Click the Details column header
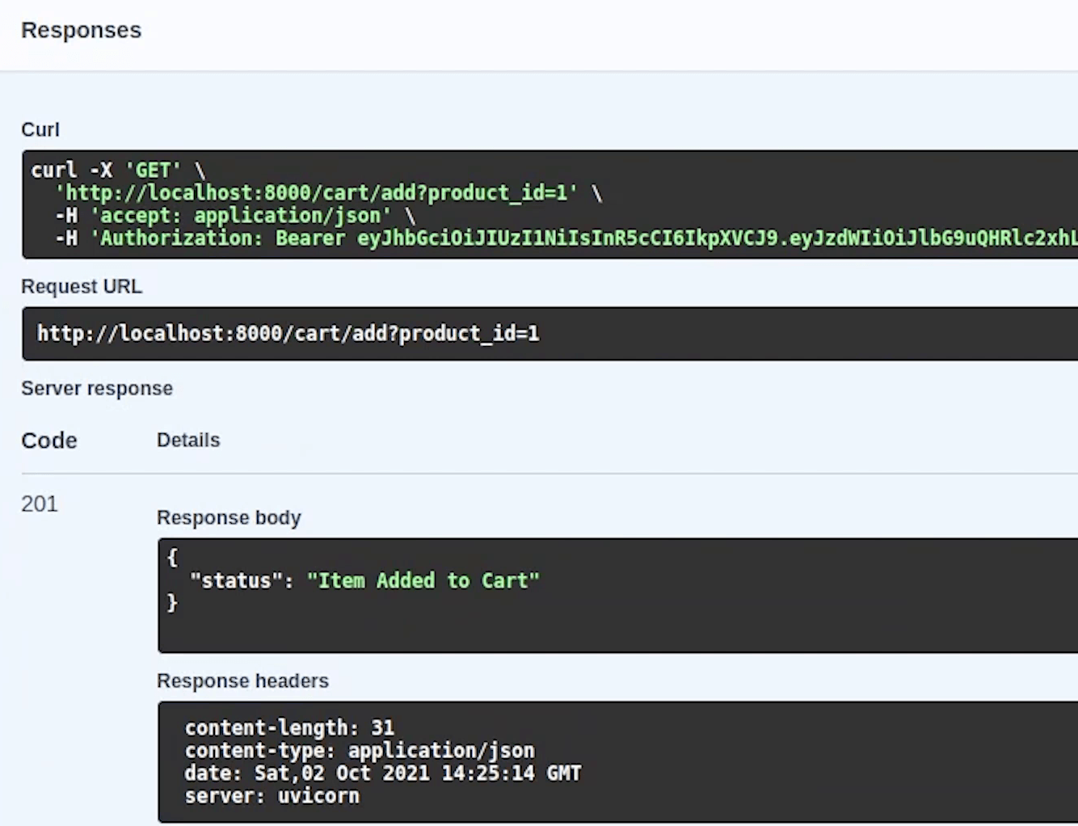This screenshot has width=1078, height=826. (x=188, y=440)
